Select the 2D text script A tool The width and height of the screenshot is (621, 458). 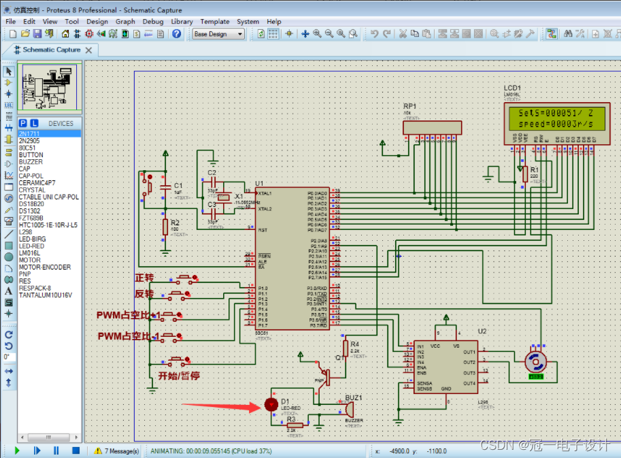8,291
